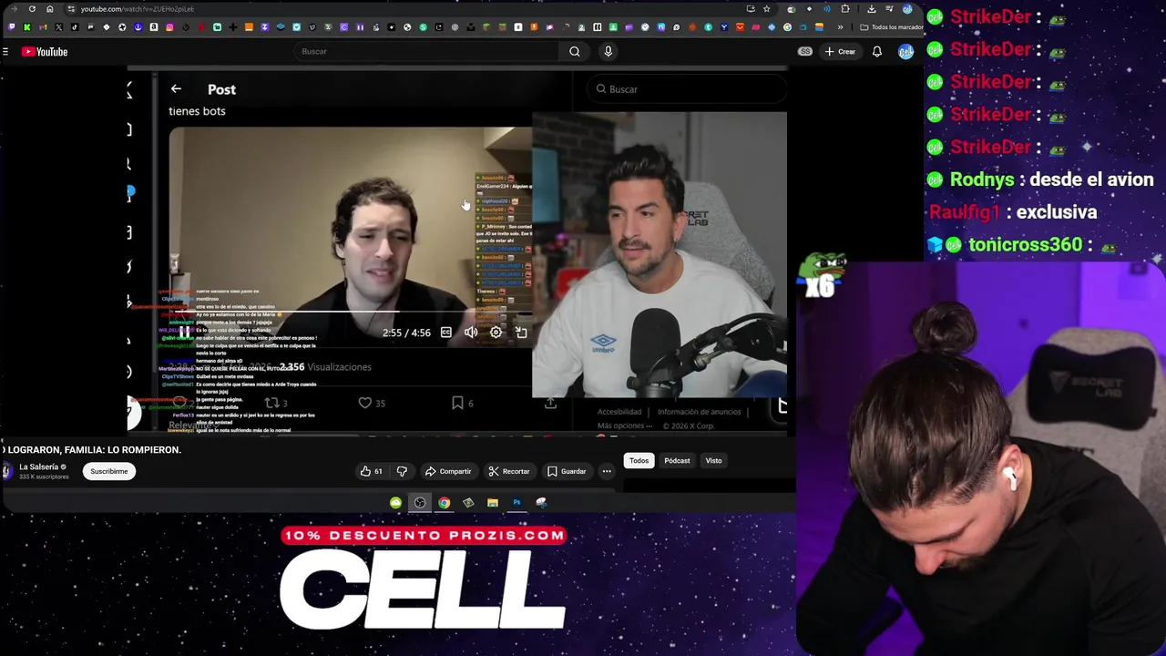Viewport: 1166px width, 656px height.
Task: Open OBS Studio from the taskbar
Action: [x=420, y=503]
